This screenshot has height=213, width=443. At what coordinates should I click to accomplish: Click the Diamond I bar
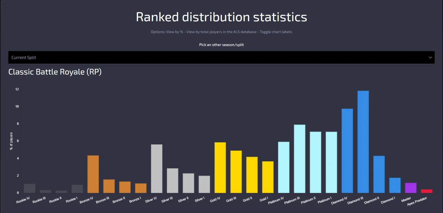pos(395,185)
